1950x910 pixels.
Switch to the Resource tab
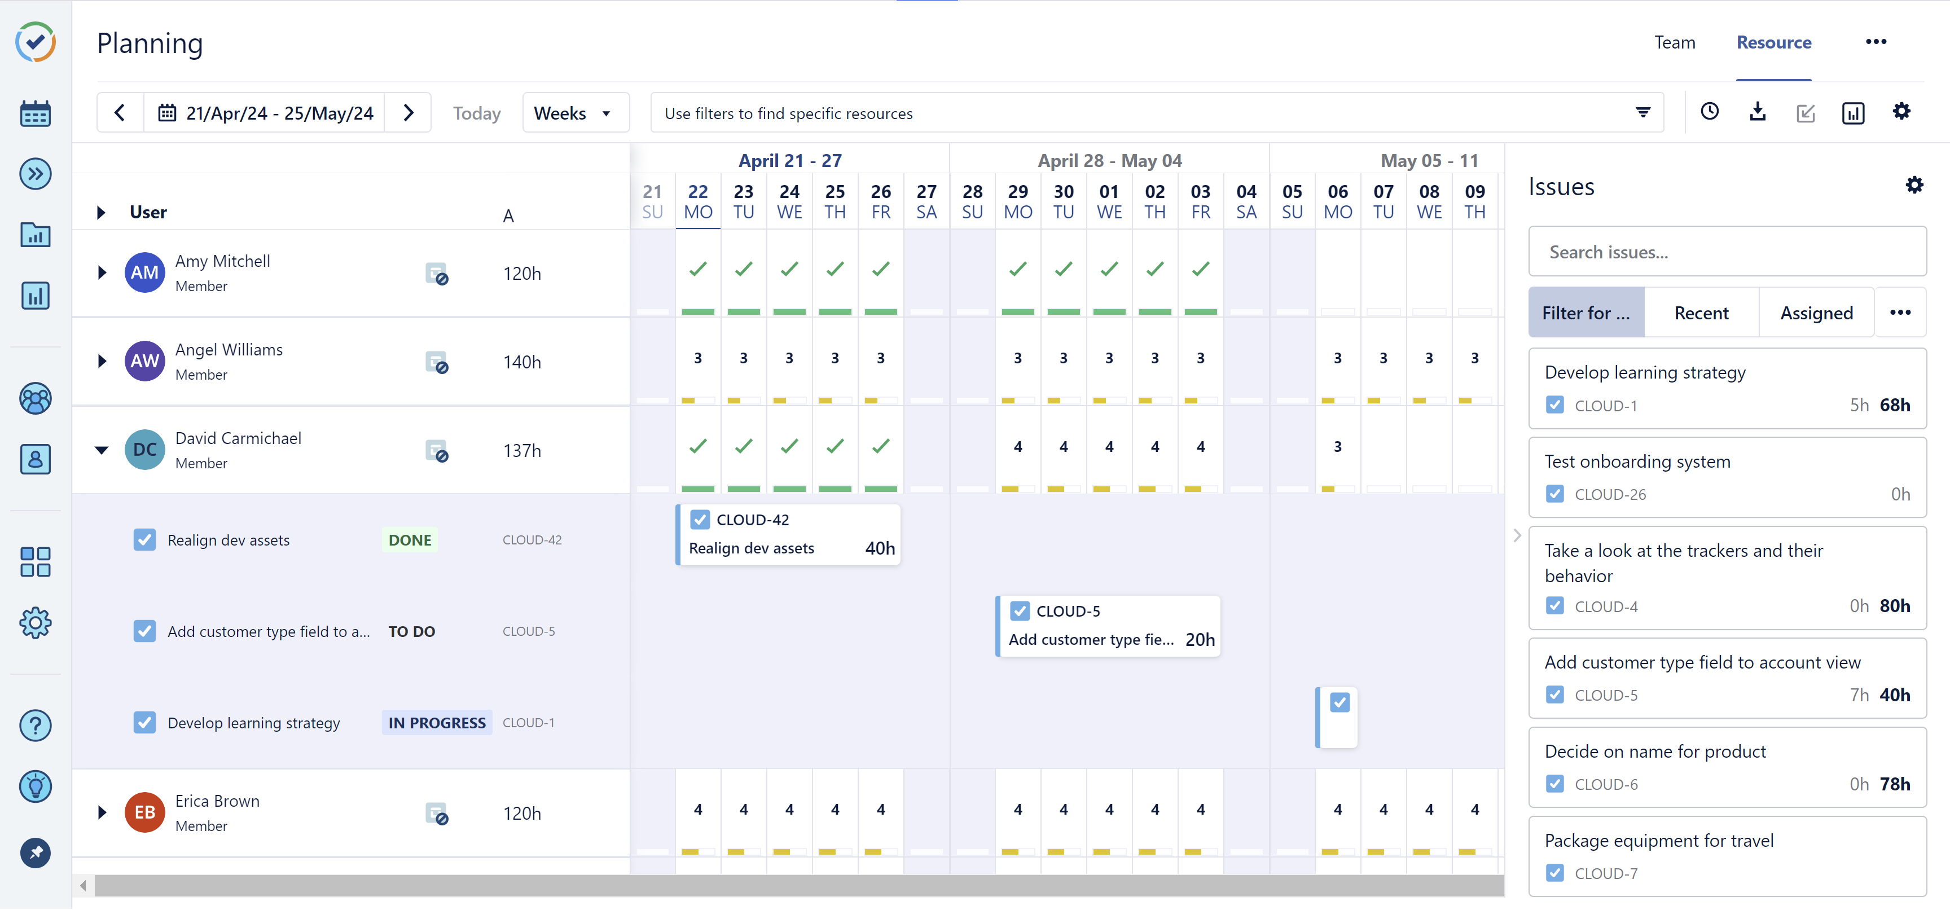click(x=1773, y=43)
